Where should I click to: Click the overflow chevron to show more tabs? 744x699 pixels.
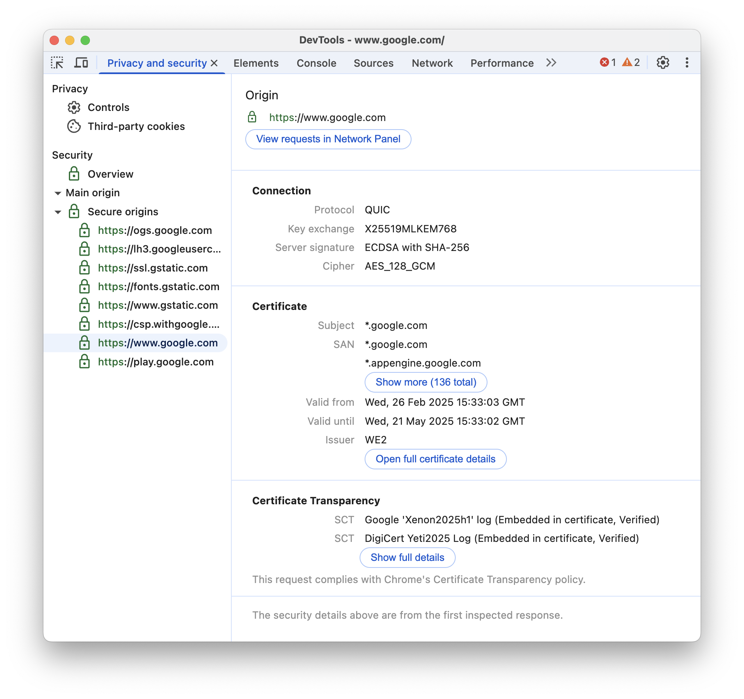(551, 63)
